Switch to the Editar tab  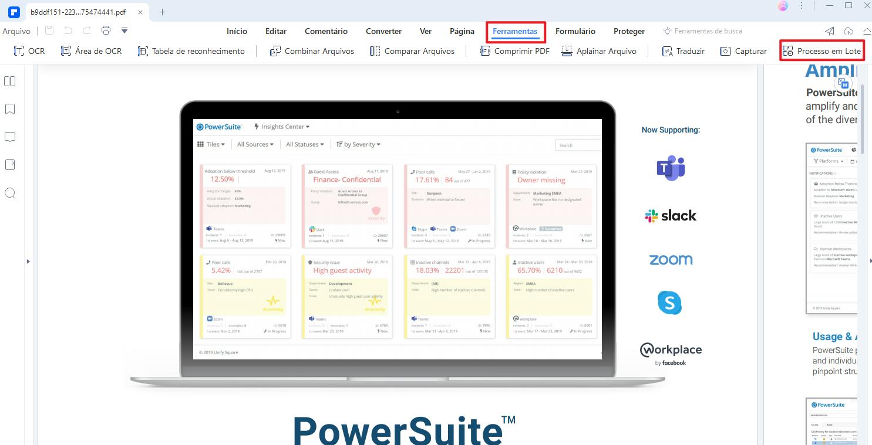(275, 31)
